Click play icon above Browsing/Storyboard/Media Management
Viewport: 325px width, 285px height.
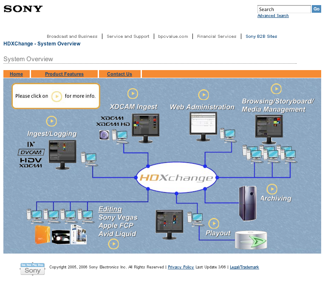coord(276,89)
